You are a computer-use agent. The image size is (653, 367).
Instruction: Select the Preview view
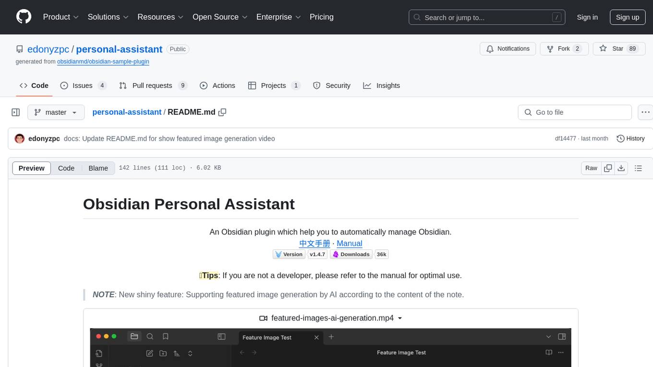[x=32, y=168]
